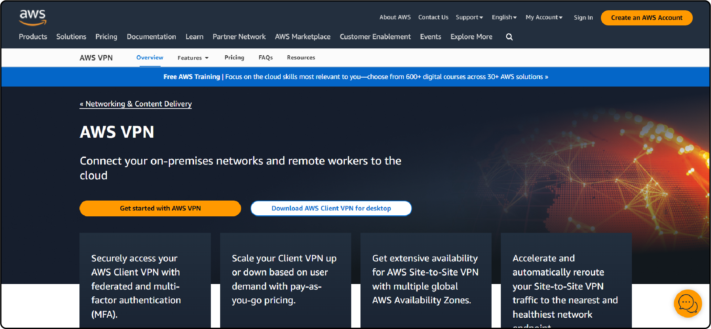Click the AWS VPN product title in subnav

pos(96,58)
